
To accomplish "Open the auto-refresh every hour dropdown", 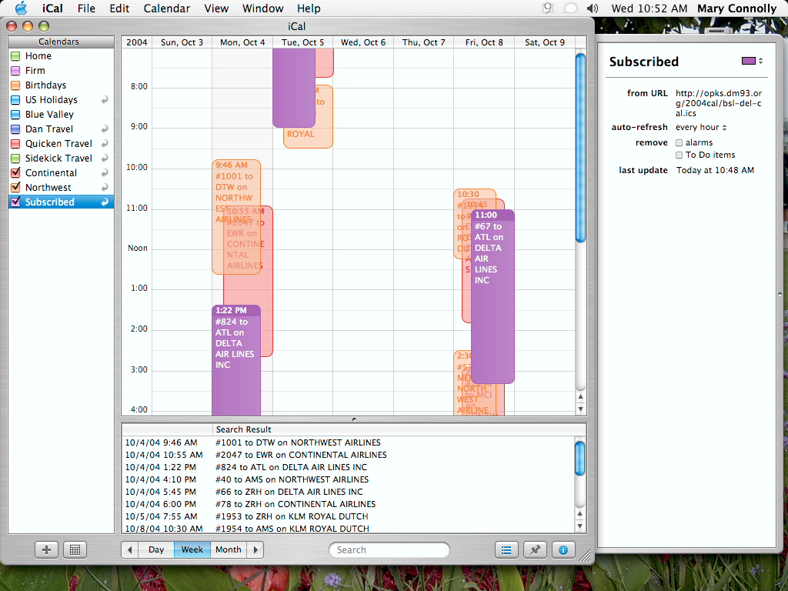I will click(x=701, y=127).
